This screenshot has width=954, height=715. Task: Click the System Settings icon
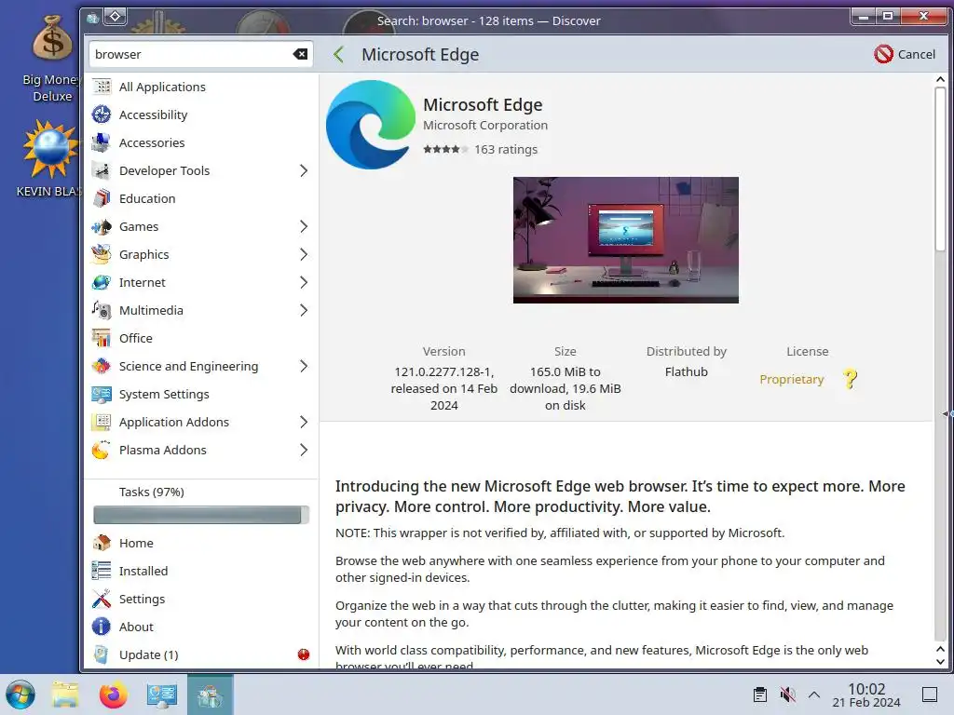[x=102, y=395]
